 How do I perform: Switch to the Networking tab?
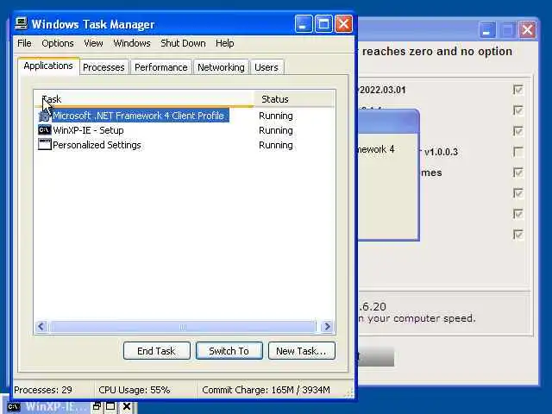221,67
